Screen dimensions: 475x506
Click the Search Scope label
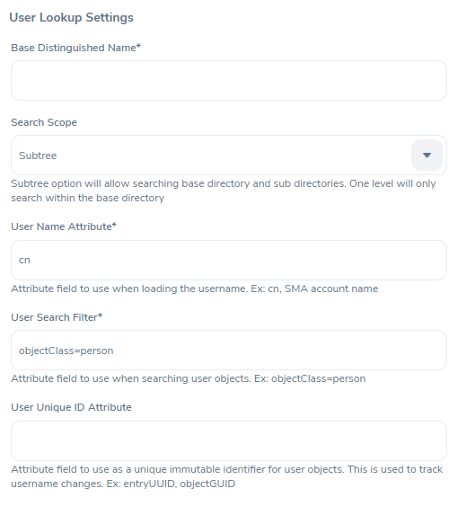point(44,122)
